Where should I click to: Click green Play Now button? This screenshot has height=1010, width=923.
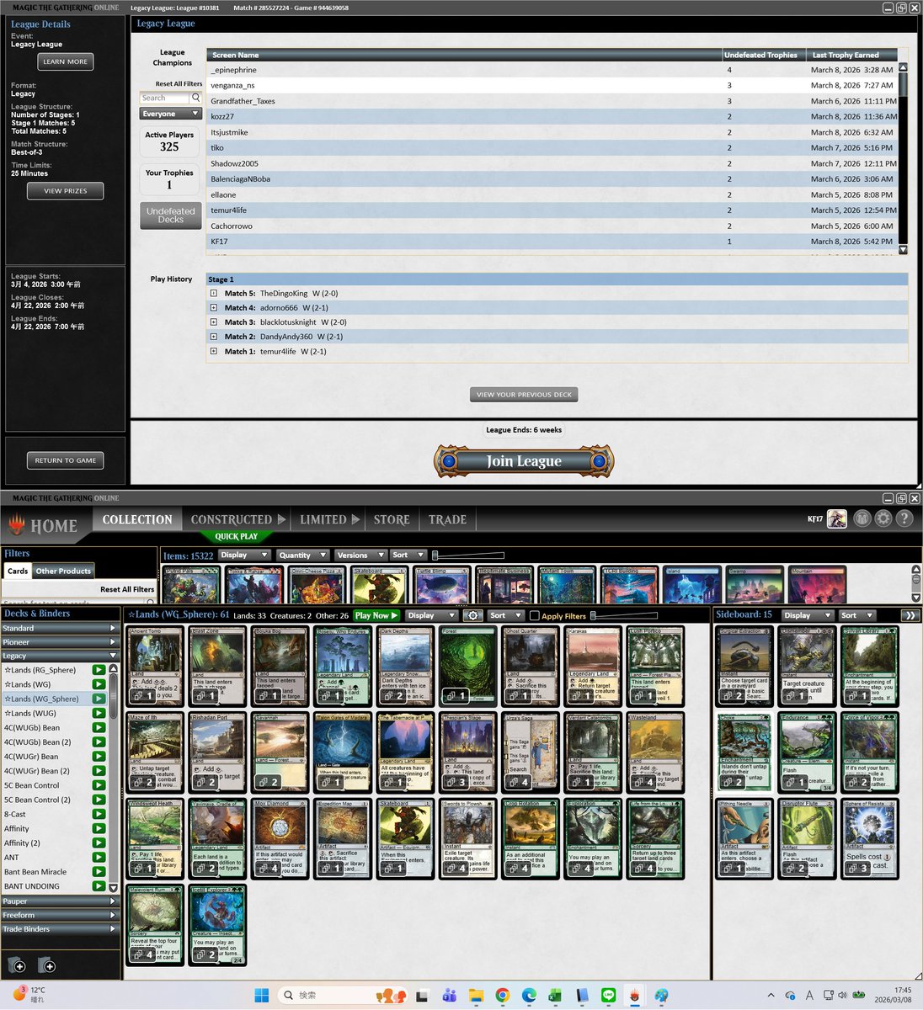(376, 615)
